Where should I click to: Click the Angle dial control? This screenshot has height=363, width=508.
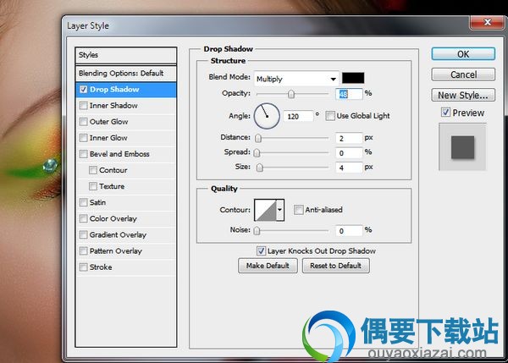(x=267, y=116)
